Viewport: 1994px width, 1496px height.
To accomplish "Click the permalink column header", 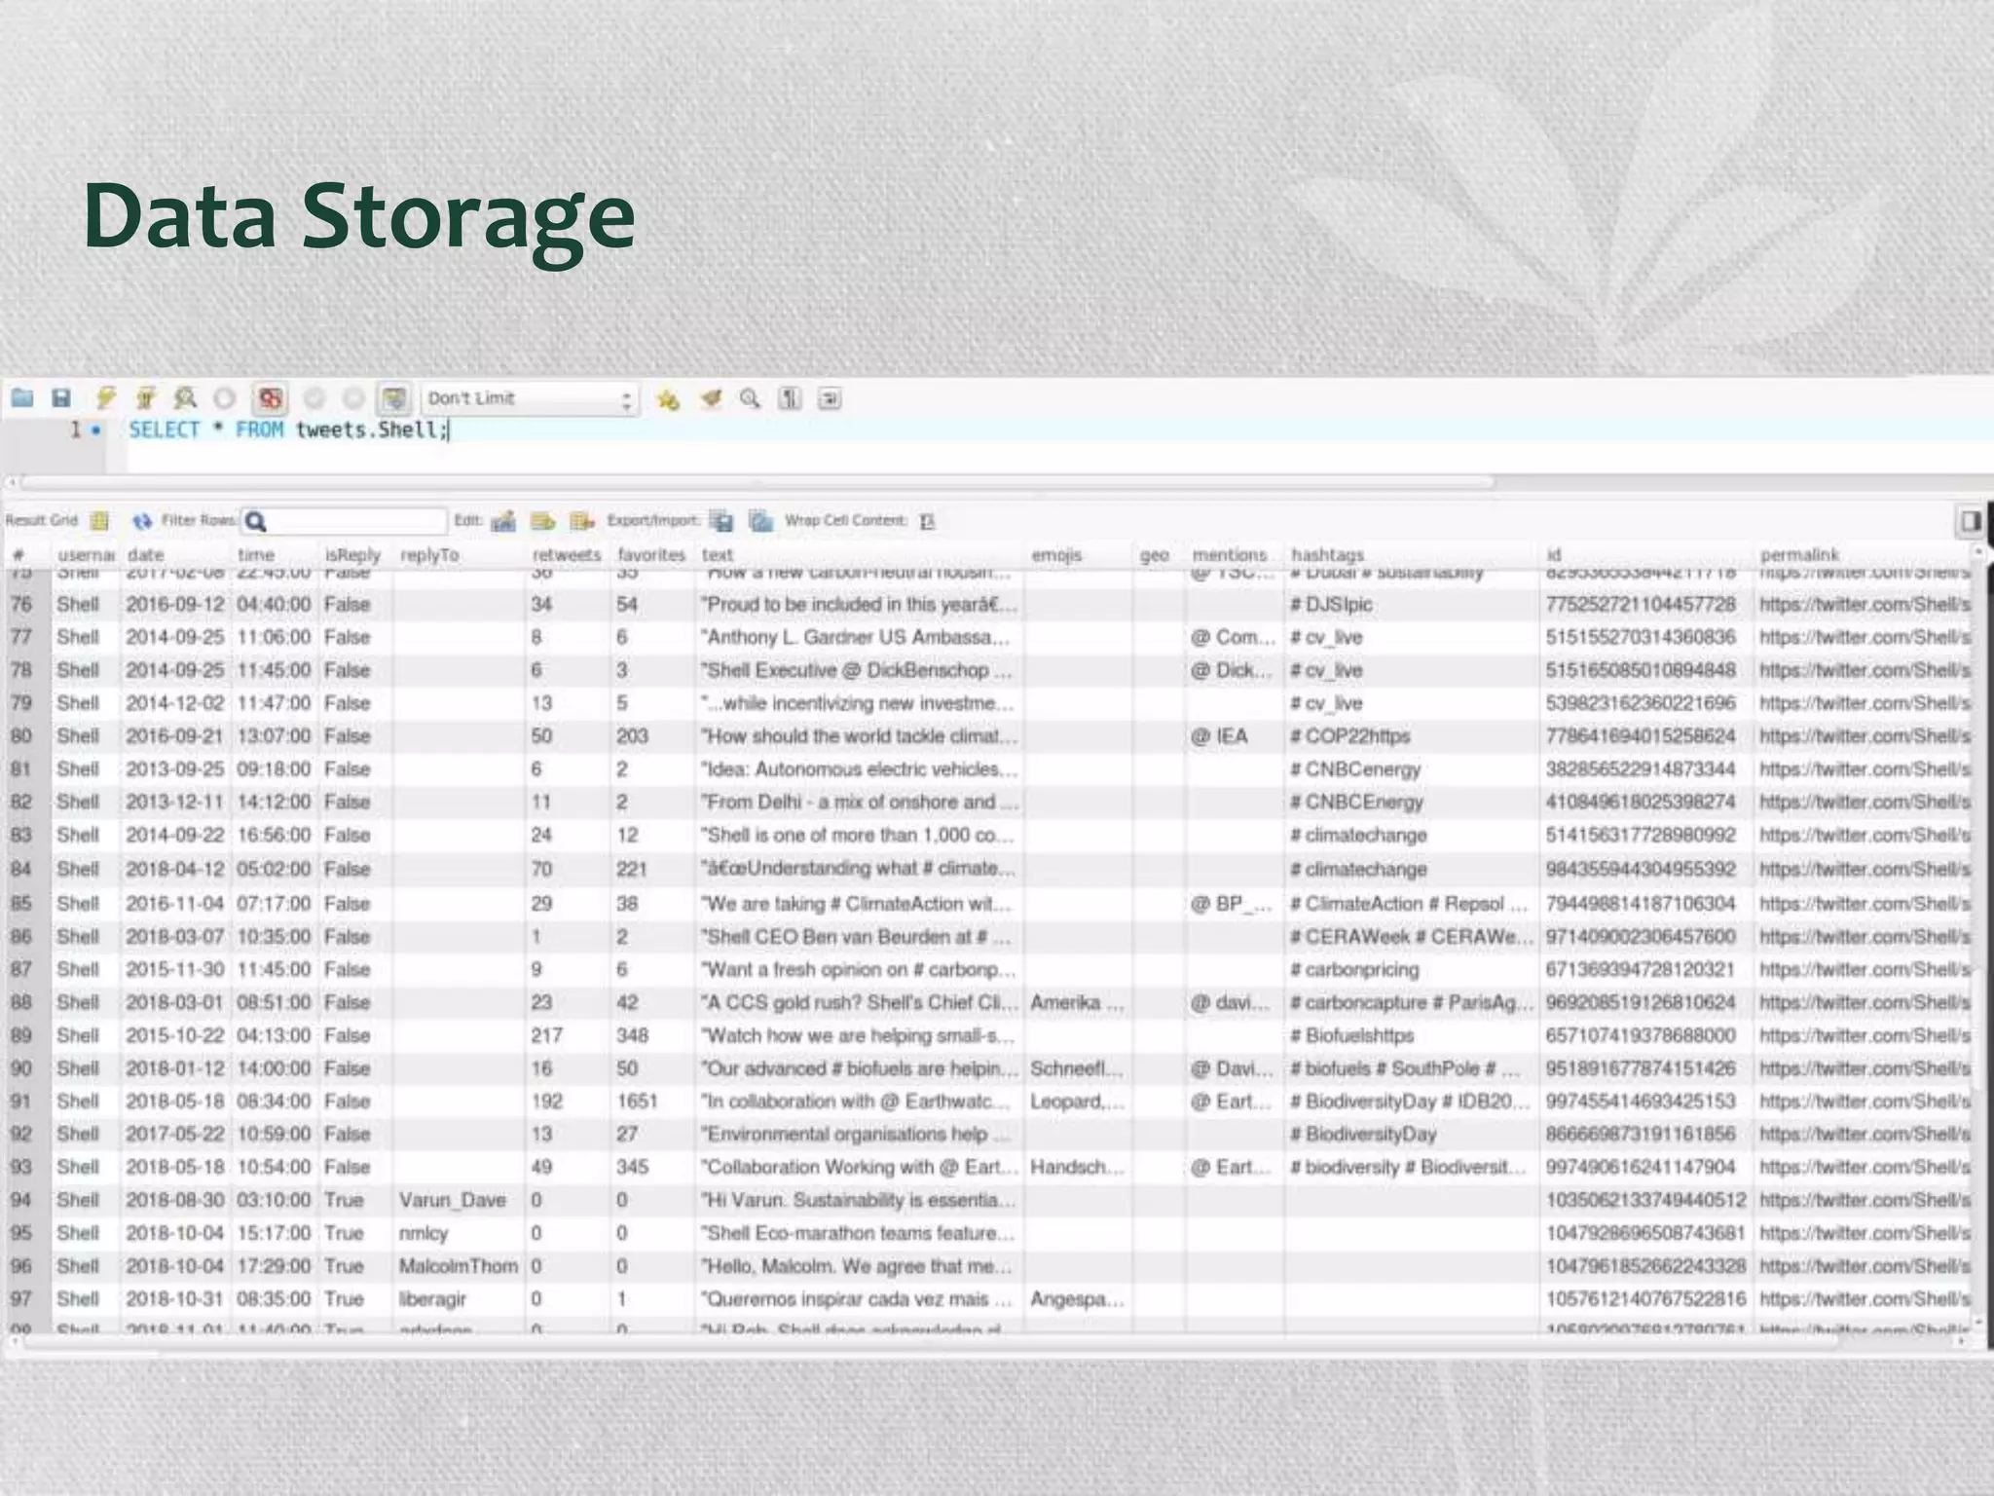I will (1799, 554).
